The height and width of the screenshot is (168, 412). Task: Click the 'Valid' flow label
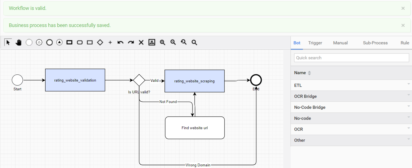tap(154, 80)
